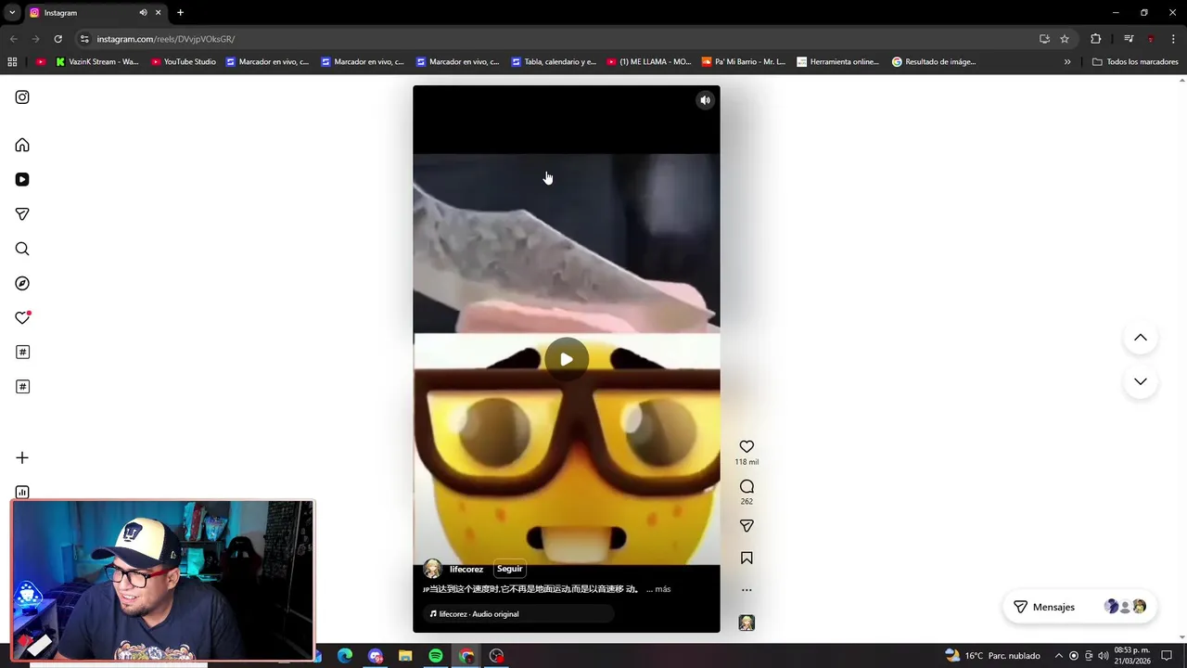Go to next reel with down arrow

click(1141, 381)
